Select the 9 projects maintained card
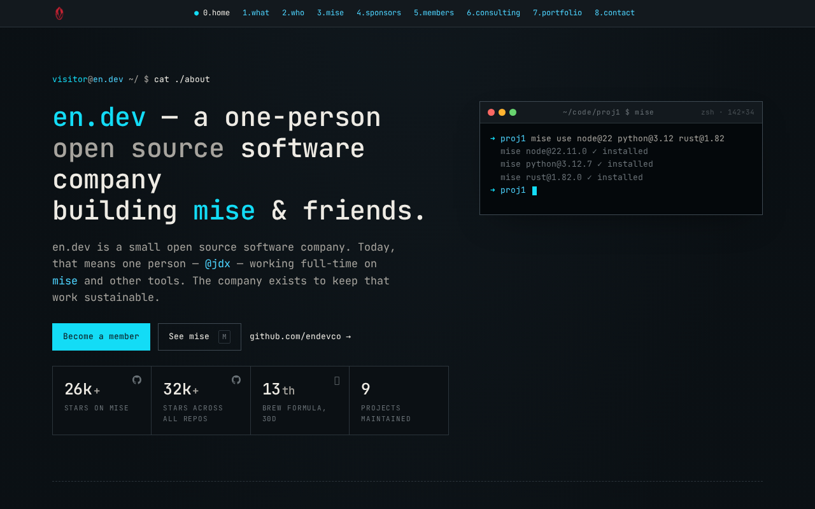The image size is (815, 509). click(x=399, y=400)
